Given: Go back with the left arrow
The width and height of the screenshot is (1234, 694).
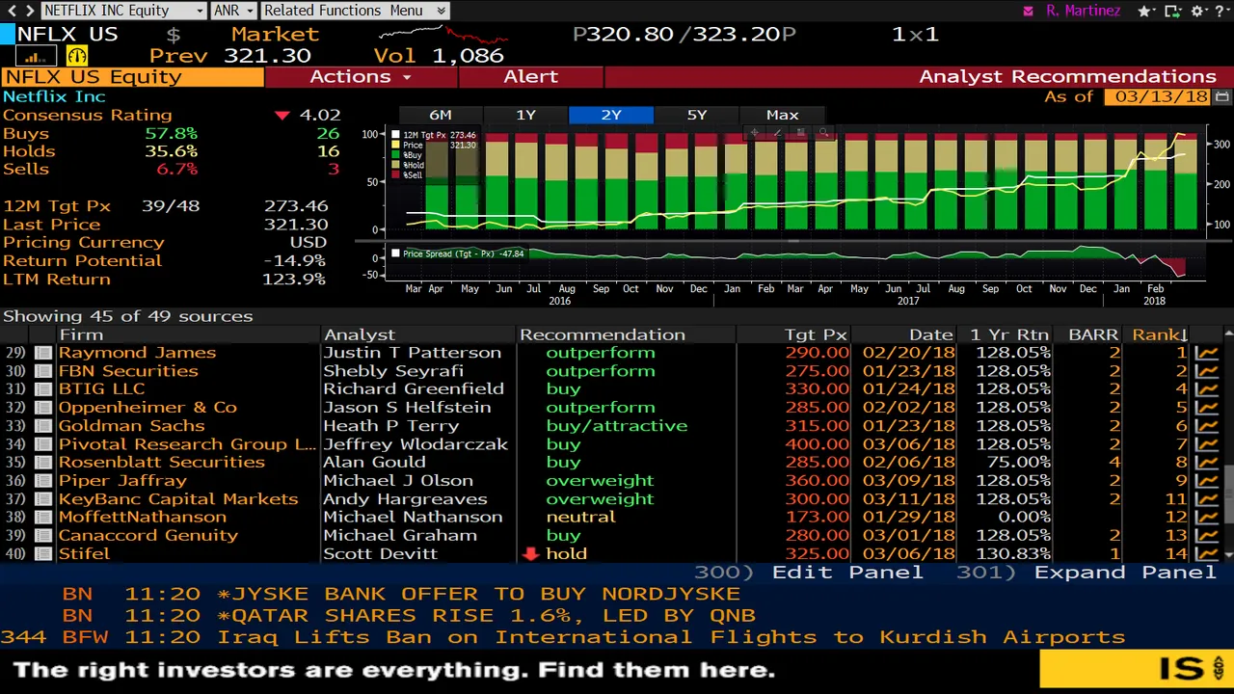Looking at the screenshot, I should tap(11, 11).
